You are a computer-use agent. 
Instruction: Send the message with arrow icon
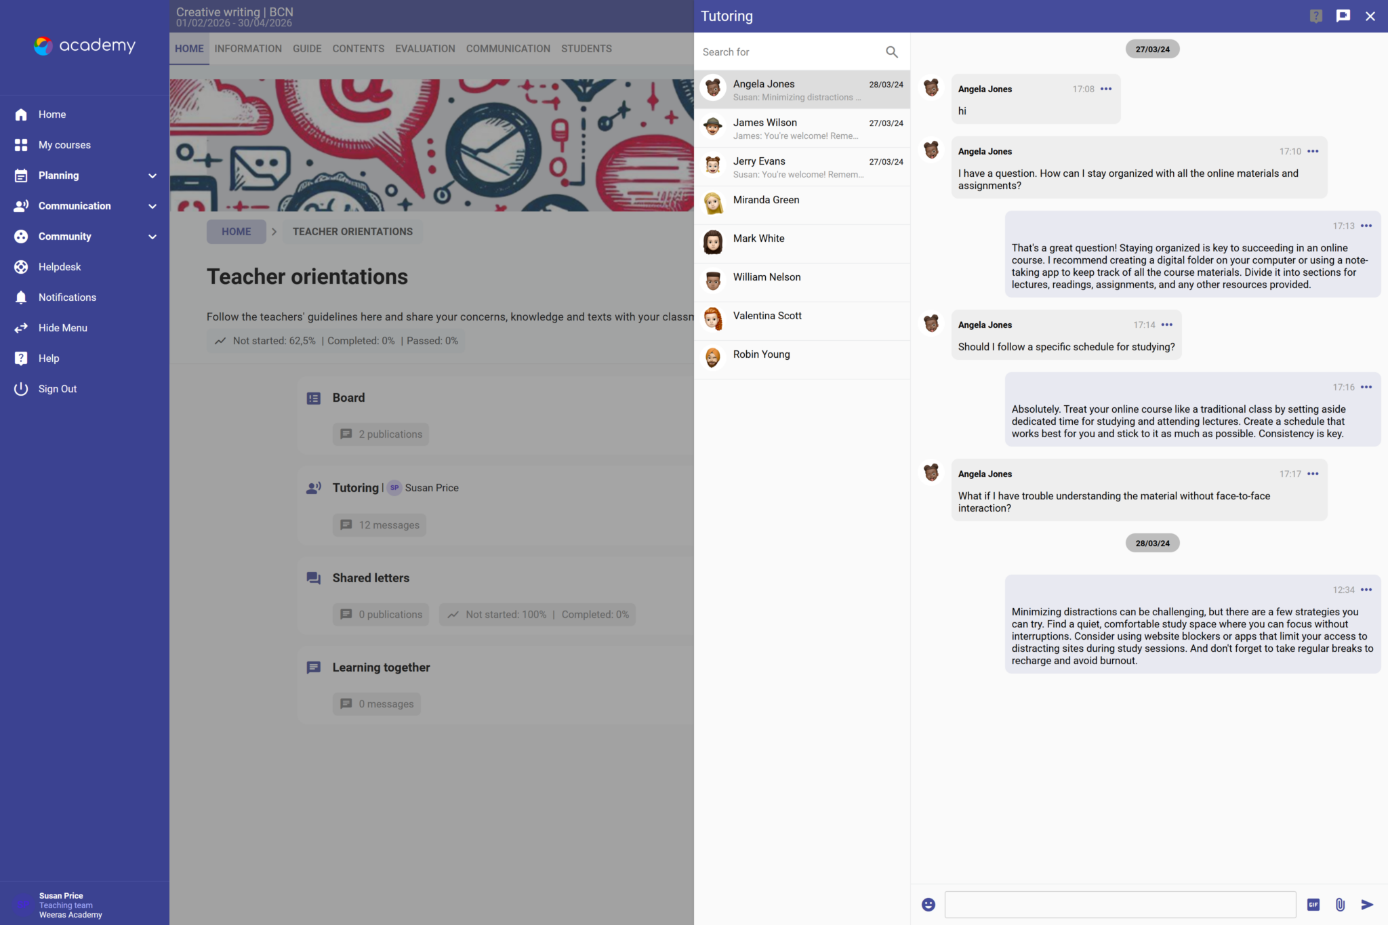pyautogui.click(x=1367, y=905)
